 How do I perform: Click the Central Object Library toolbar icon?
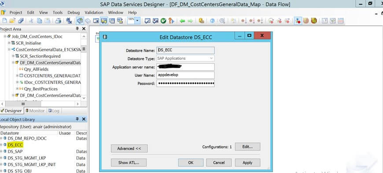88,21
